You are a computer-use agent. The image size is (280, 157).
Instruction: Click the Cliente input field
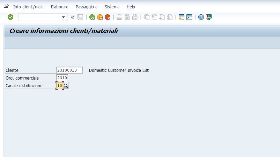(69, 70)
